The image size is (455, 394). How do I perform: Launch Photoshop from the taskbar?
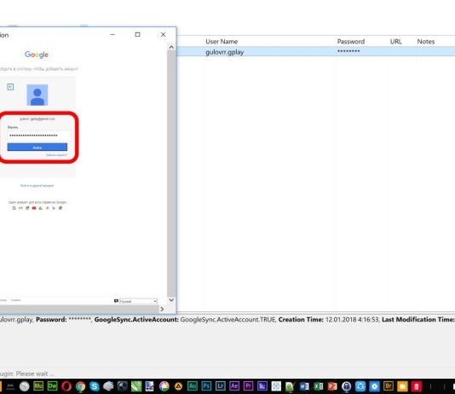(x=206, y=386)
